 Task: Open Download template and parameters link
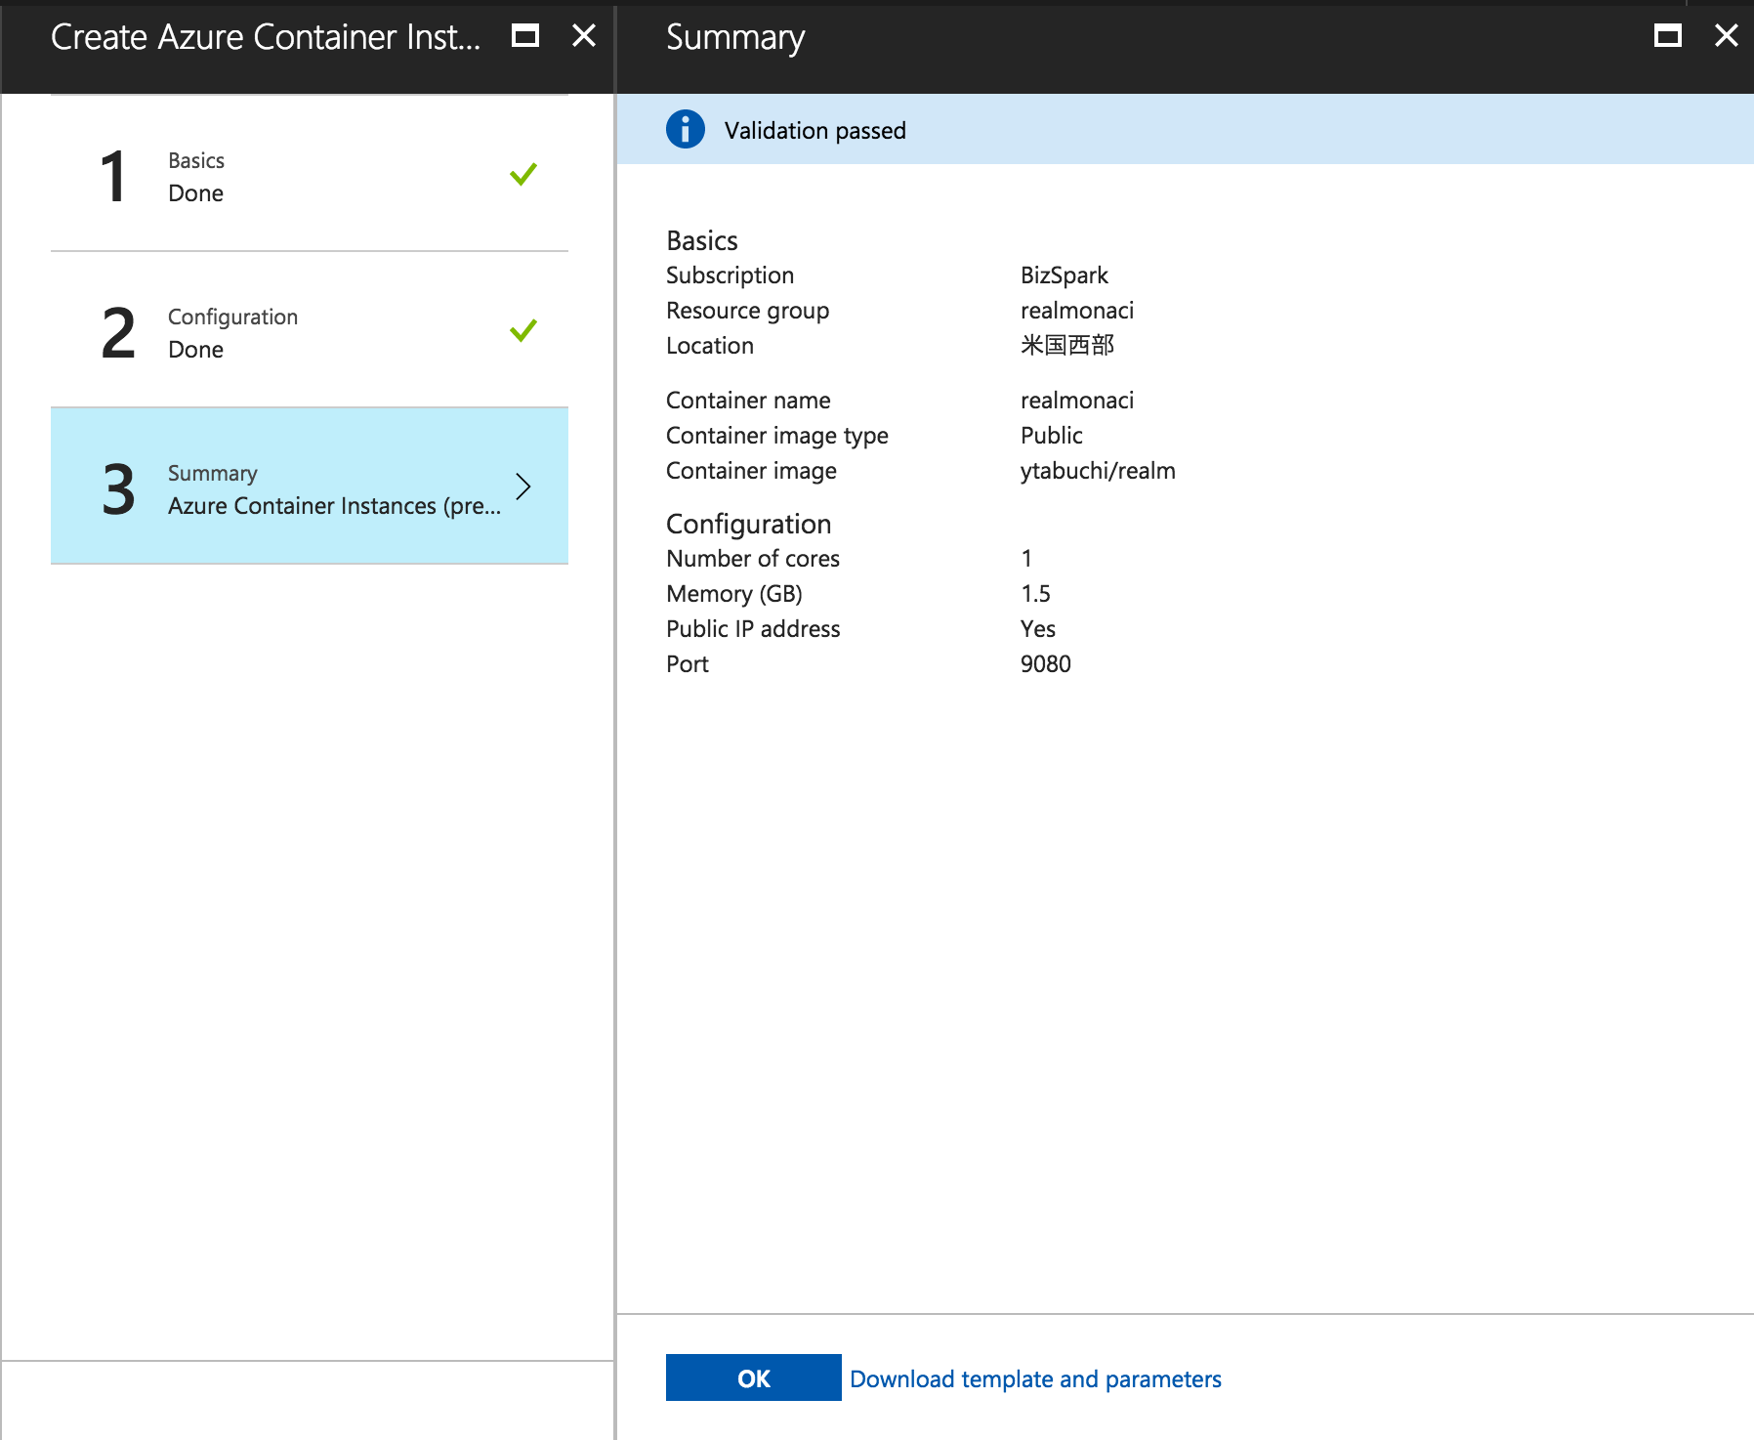[1035, 1378]
